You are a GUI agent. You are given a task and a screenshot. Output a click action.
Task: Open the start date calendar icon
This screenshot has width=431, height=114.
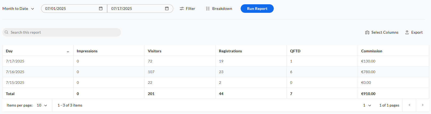101,9
